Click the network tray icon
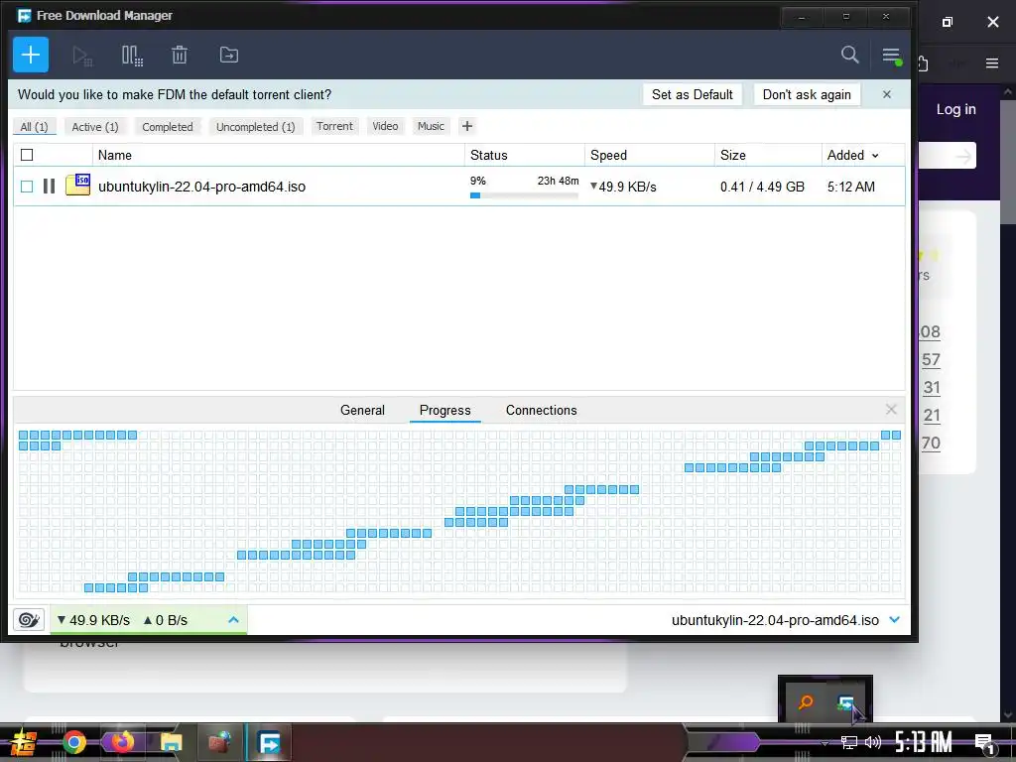Screen dimensions: 1016x762 coord(849,742)
